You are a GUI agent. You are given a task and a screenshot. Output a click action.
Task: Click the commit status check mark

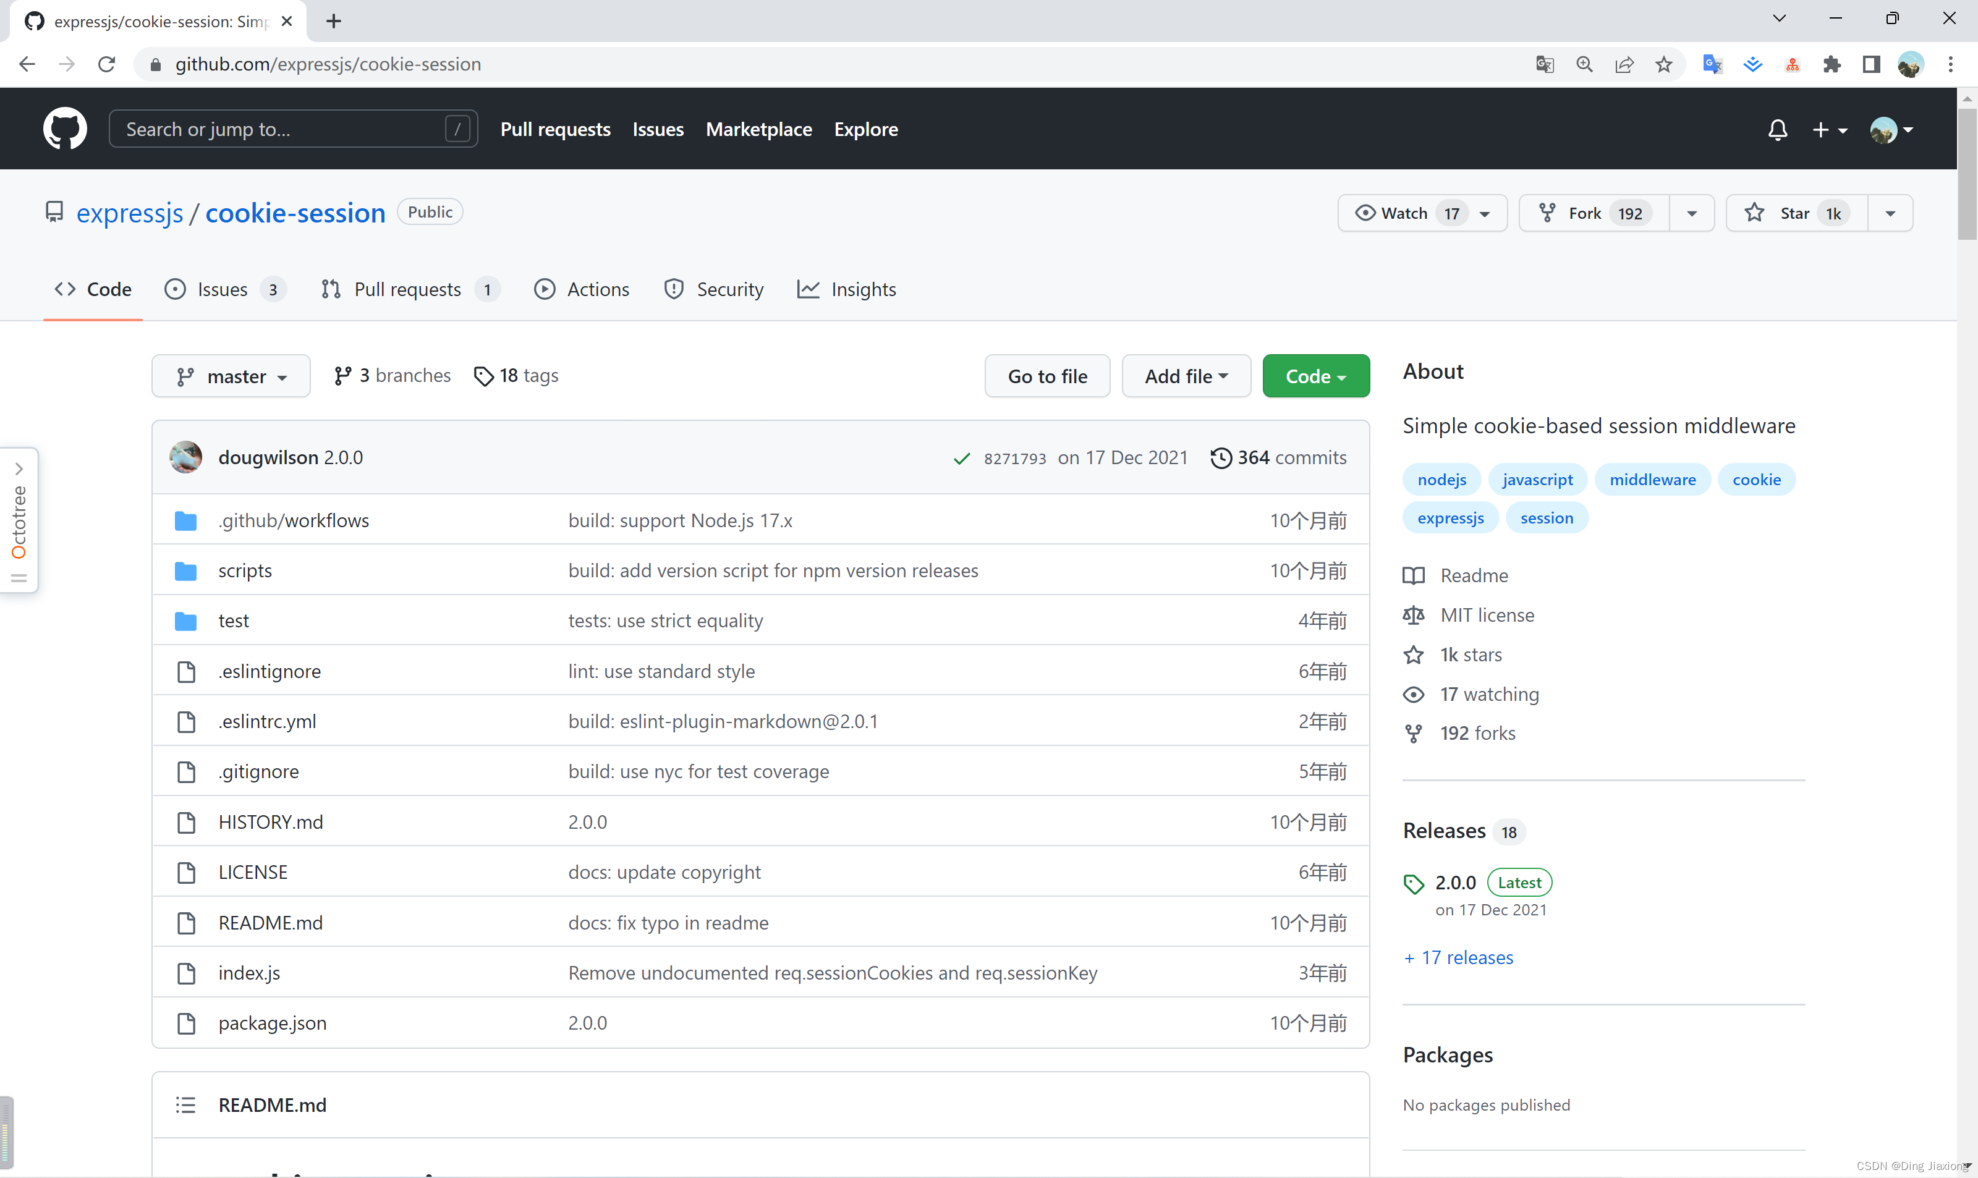961,458
